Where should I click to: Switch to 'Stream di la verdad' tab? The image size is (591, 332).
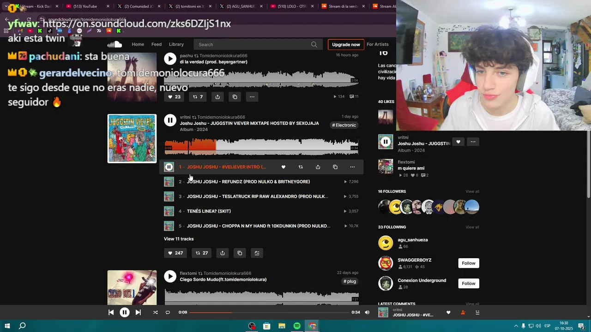(x=343, y=6)
